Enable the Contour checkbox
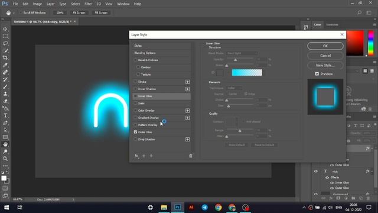Image resolution: width=378 pixels, height=213 pixels. (138, 67)
